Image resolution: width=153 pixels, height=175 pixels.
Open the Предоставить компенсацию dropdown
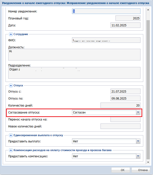138,156
